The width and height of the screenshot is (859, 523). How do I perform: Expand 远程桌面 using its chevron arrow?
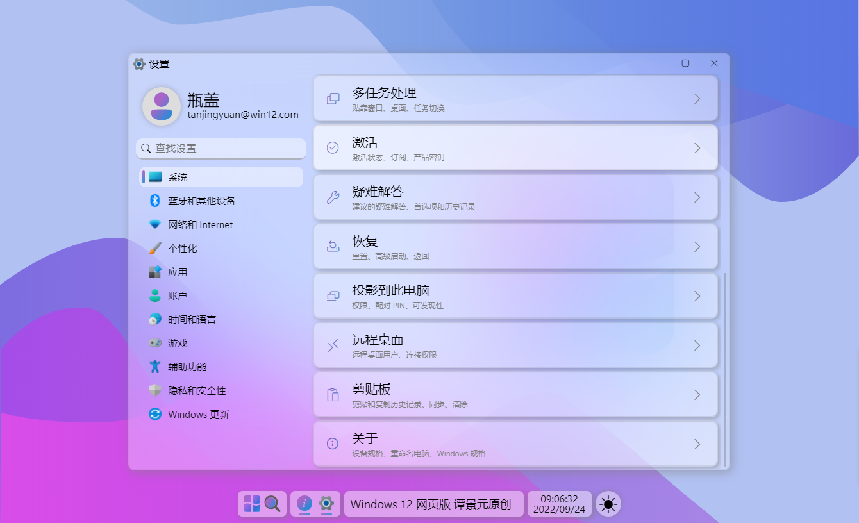(x=697, y=345)
